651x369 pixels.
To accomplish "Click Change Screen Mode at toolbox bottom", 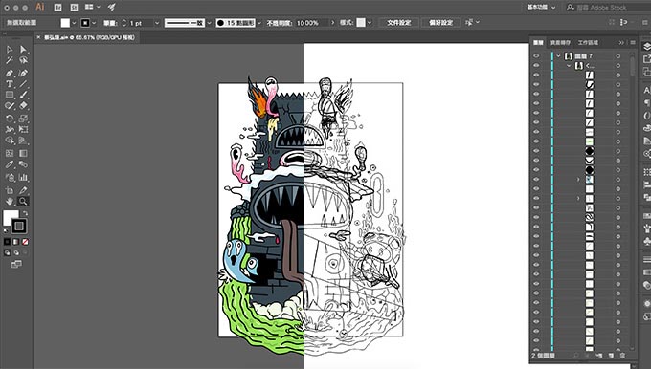I will pyautogui.click(x=16, y=264).
